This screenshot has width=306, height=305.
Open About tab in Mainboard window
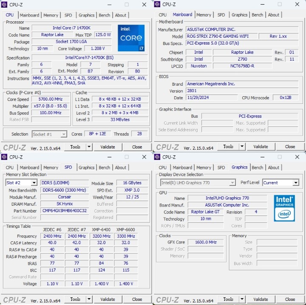(274, 15)
